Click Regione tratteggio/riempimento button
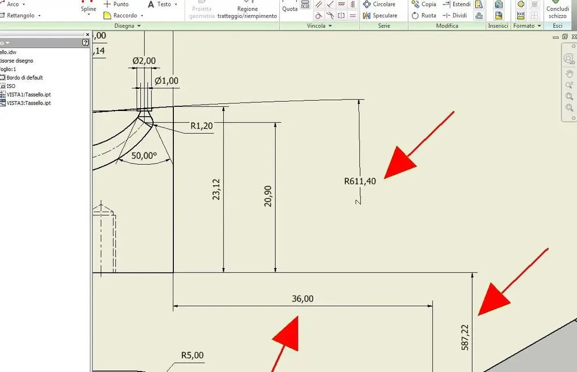Viewport: 577px width, 372px height. [247, 10]
